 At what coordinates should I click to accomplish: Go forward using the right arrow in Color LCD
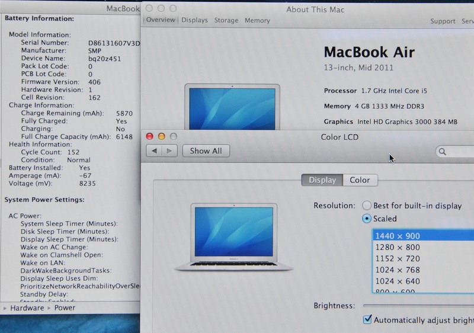pos(169,151)
